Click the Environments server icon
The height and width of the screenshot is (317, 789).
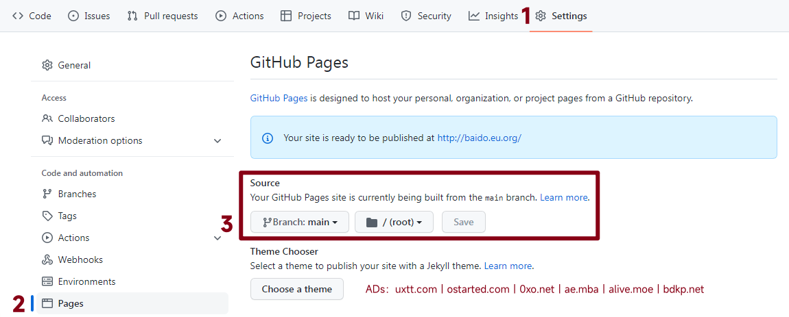47,281
